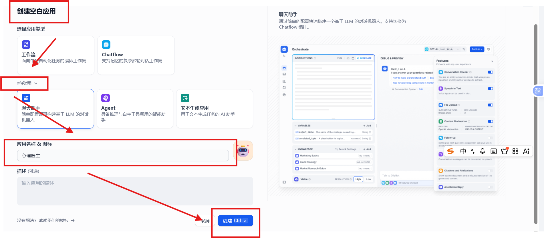The image size is (544, 238).
Task: Toggle IME punctuation mode icon
Action: point(472,151)
